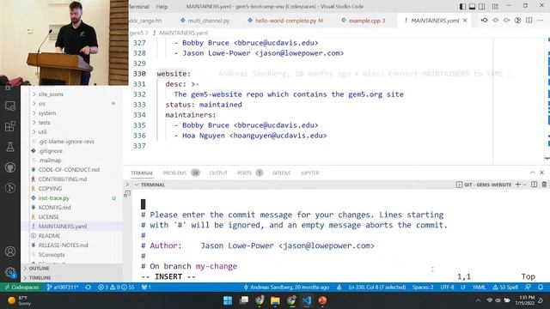Open the terminal launch profile dropdown arrow
550x309 pixels.
tap(525, 185)
